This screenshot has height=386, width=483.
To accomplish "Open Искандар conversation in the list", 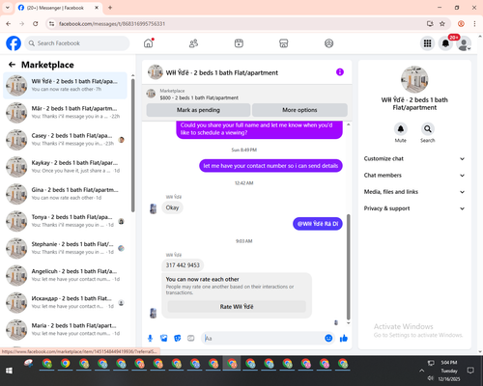I will pos(66,302).
